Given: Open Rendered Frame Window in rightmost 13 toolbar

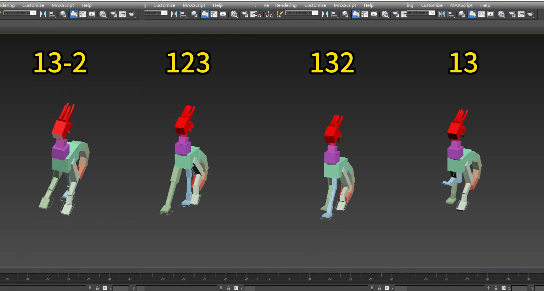Looking at the screenshot, I should (x=521, y=14).
